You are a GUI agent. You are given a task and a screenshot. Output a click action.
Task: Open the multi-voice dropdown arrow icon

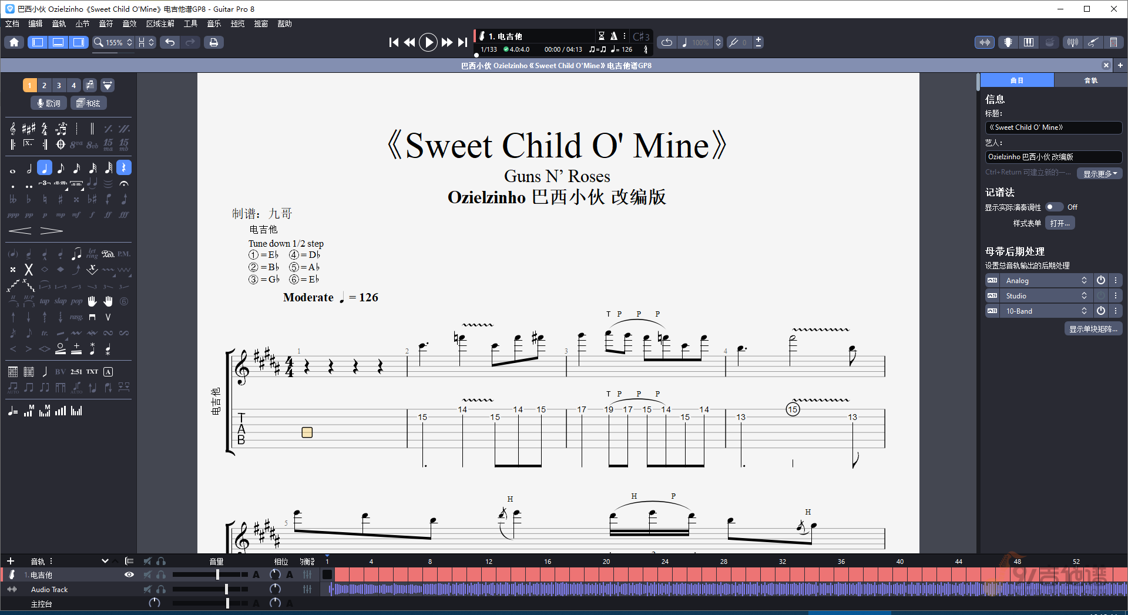click(108, 85)
